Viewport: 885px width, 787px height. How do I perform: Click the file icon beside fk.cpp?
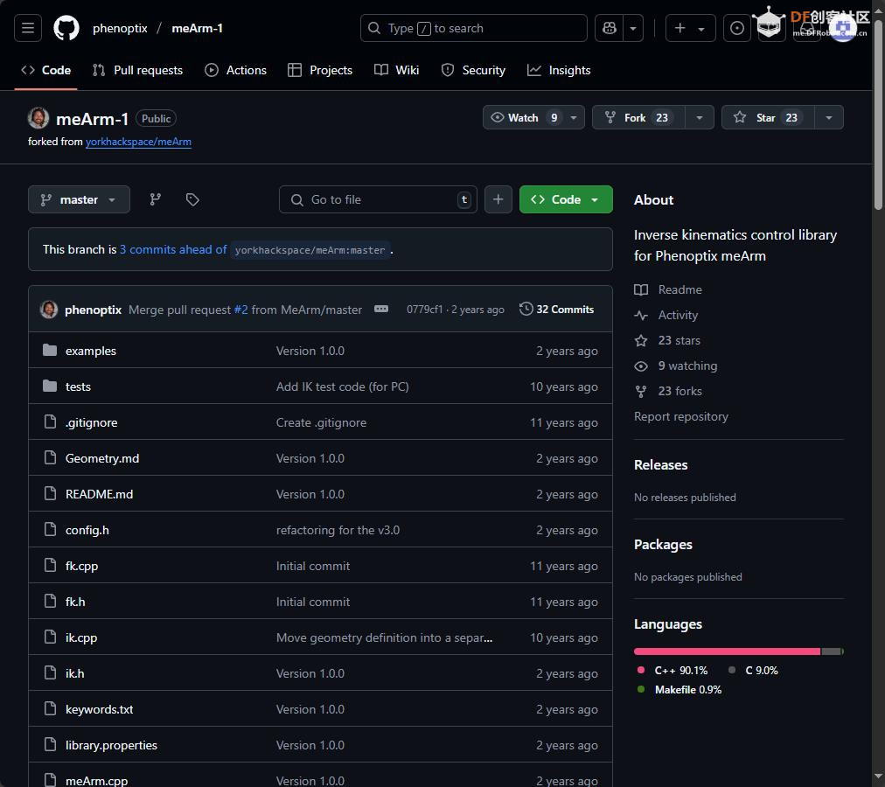pyautogui.click(x=50, y=565)
